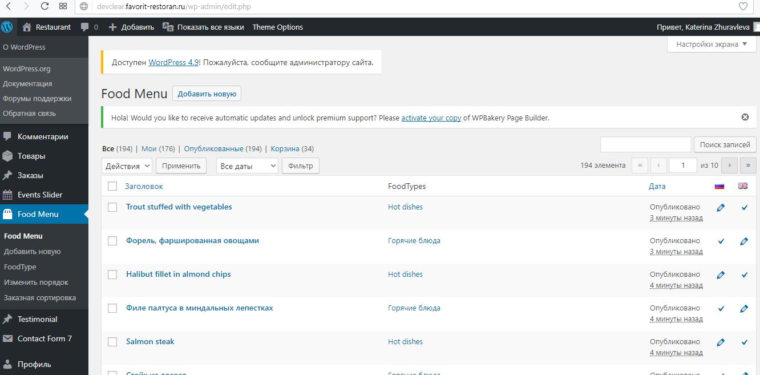Open the FoodType submenu item
760x375 pixels.
(20, 267)
